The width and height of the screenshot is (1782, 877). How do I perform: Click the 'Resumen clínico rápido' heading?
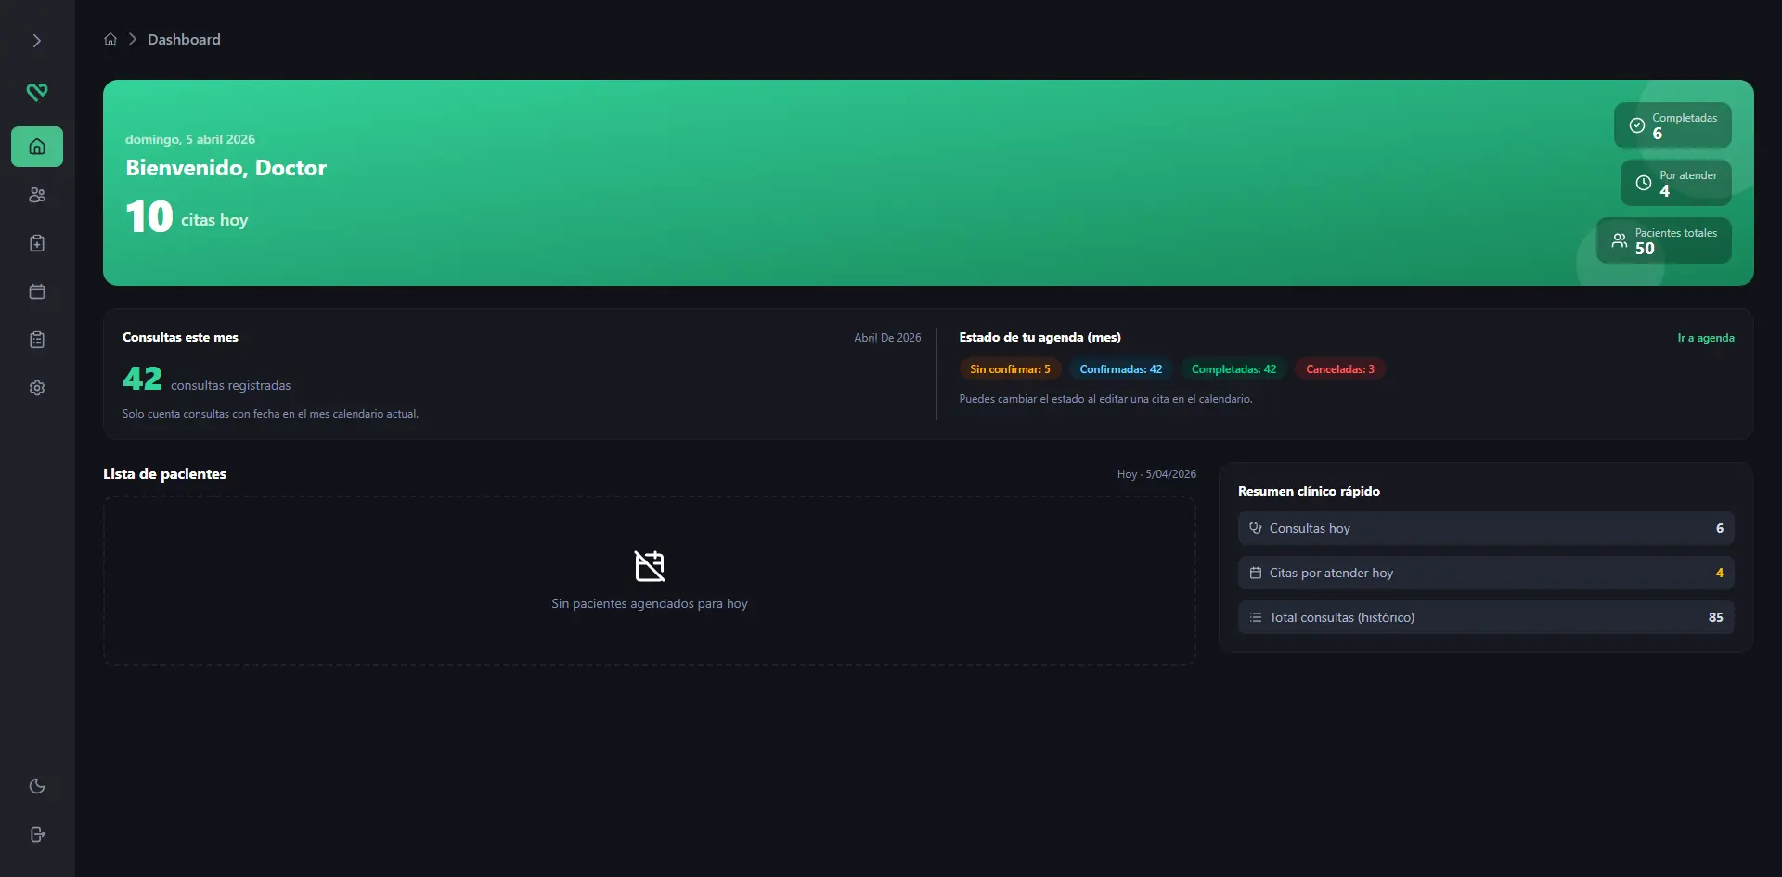tap(1309, 491)
